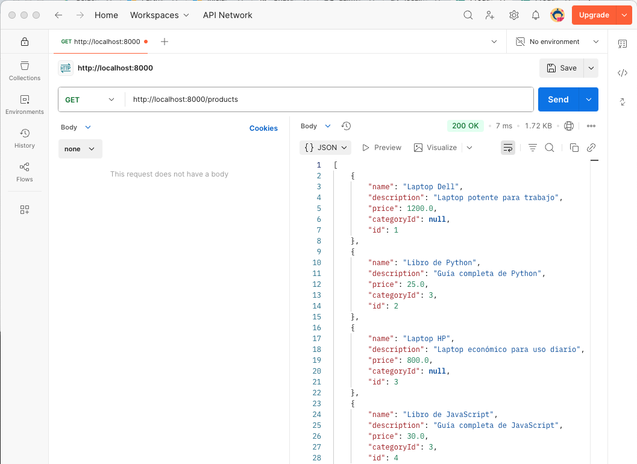Open the response more options ellipsis
Viewport: 637px width, 464px height.
point(591,126)
